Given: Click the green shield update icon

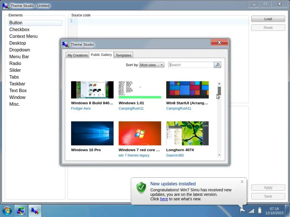Looking at the screenshot, I should pos(141,188).
